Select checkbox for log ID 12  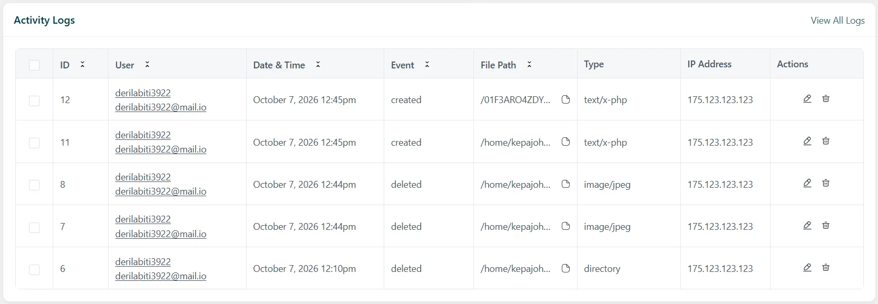[34, 100]
